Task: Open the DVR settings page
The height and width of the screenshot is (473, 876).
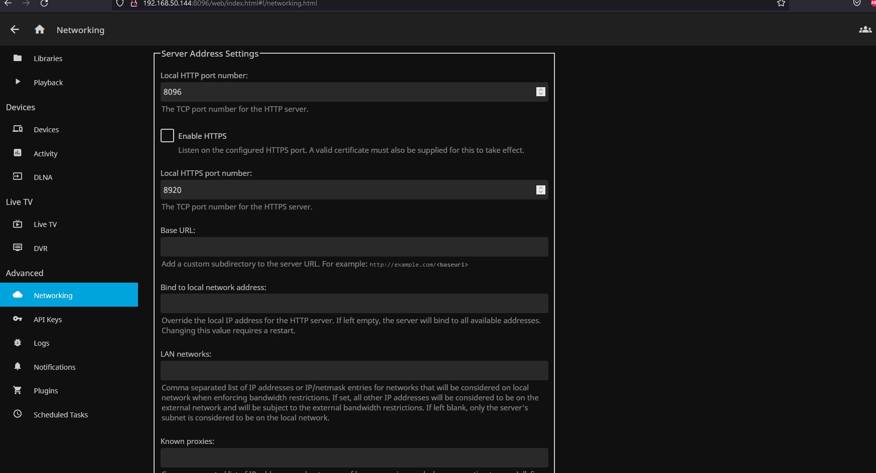Action: point(40,249)
